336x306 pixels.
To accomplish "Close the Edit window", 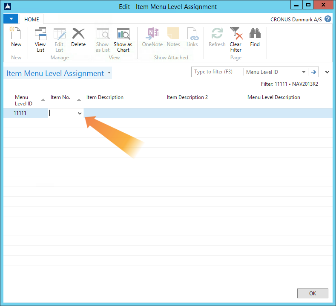I will [323, 5].
